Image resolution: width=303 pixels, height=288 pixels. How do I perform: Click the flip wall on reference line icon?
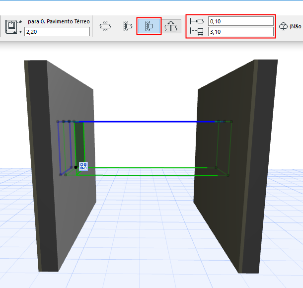(x=171, y=26)
